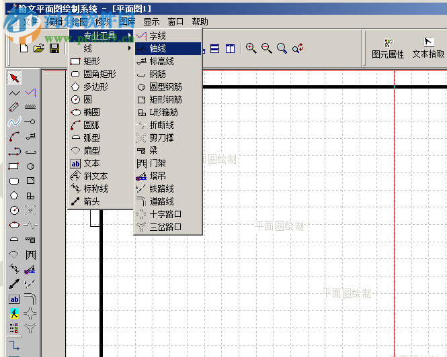Choose 扇型 from the draw menu
447x357 pixels.
(101, 150)
